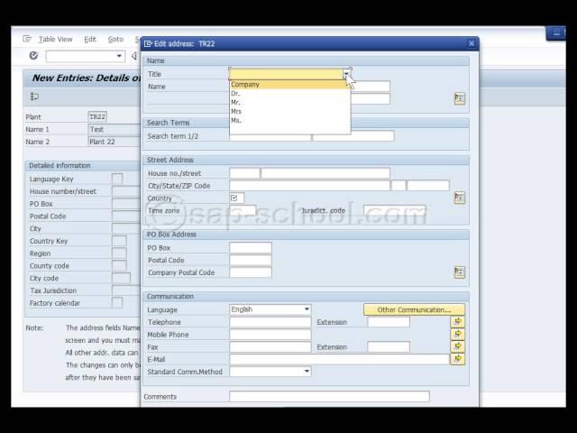
Task: Click the green checkmark Enter icon
Action: pos(33,56)
